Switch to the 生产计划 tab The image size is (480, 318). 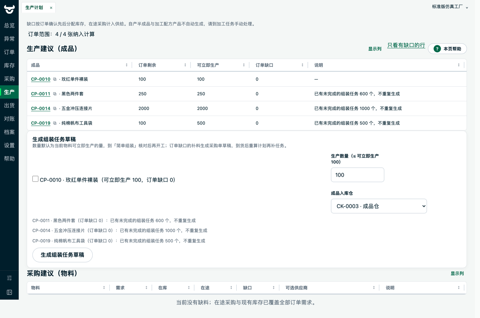coord(34,7)
